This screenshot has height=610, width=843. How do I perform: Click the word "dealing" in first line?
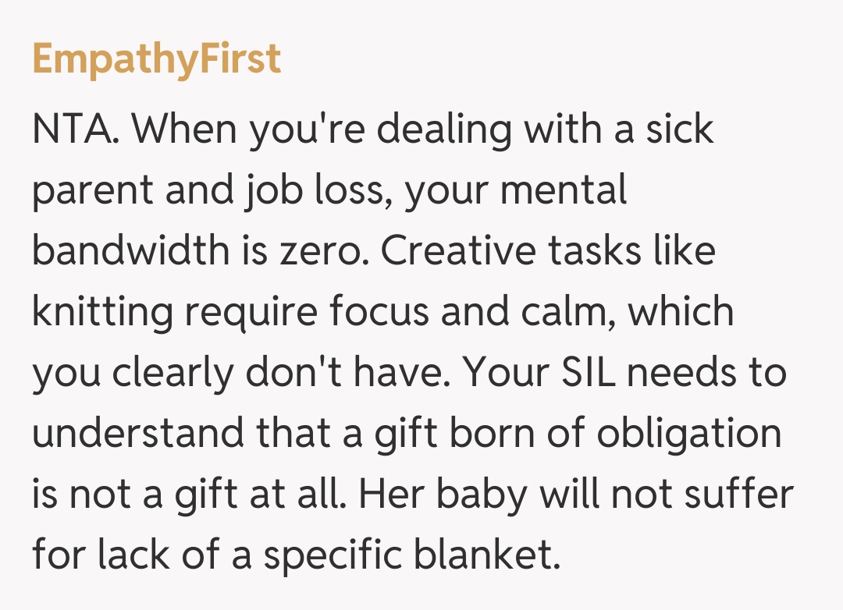[x=444, y=129]
